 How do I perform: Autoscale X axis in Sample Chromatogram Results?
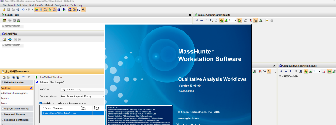[201, 20]
